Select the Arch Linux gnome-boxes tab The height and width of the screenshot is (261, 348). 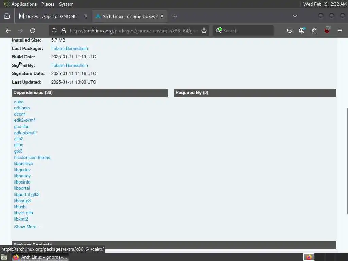[130, 16]
